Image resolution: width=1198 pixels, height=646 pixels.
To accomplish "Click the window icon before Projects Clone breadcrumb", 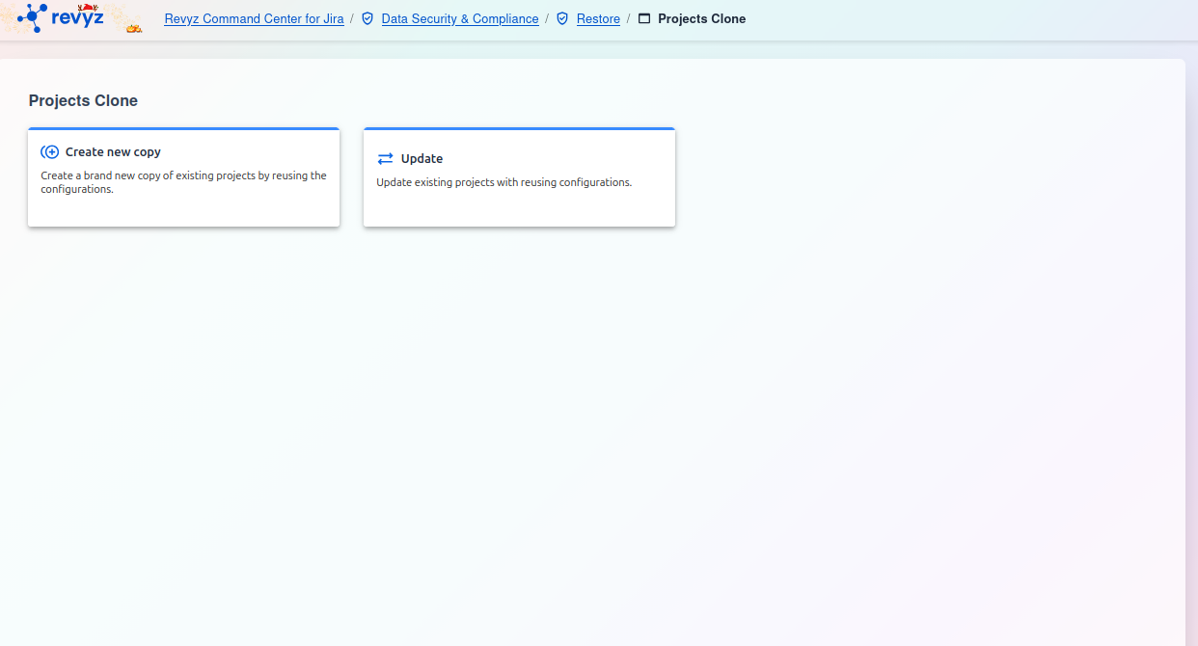I will [x=644, y=18].
